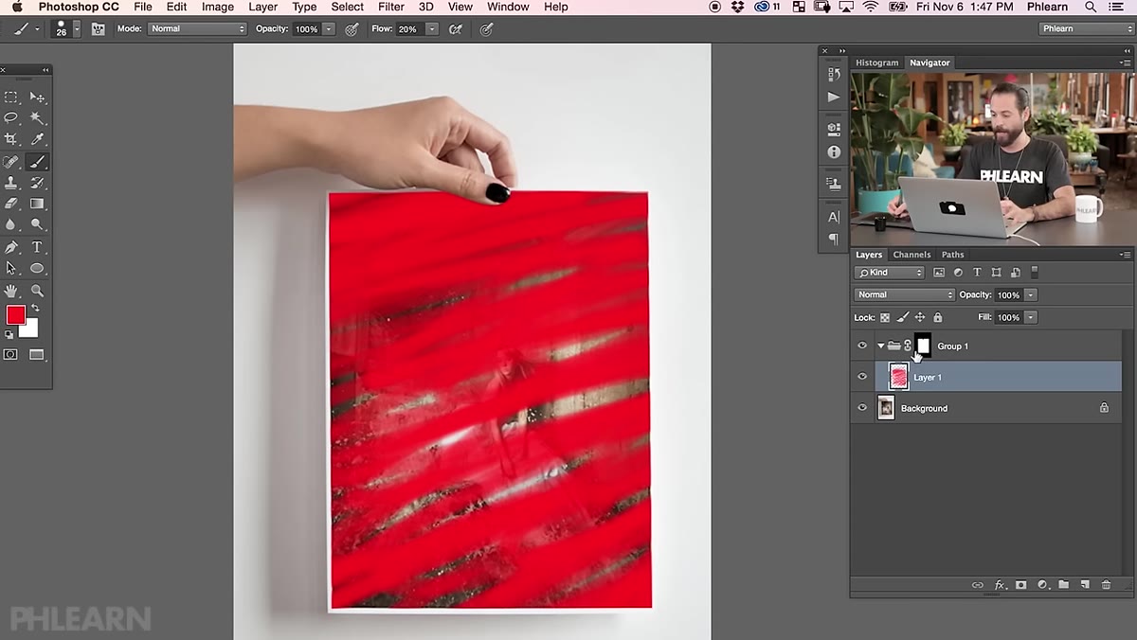Image resolution: width=1137 pixels, height=640 pixels.
Task: Toggle pressure for opacity in options bar
Action: pyautogui.click(x=352, y=29)
